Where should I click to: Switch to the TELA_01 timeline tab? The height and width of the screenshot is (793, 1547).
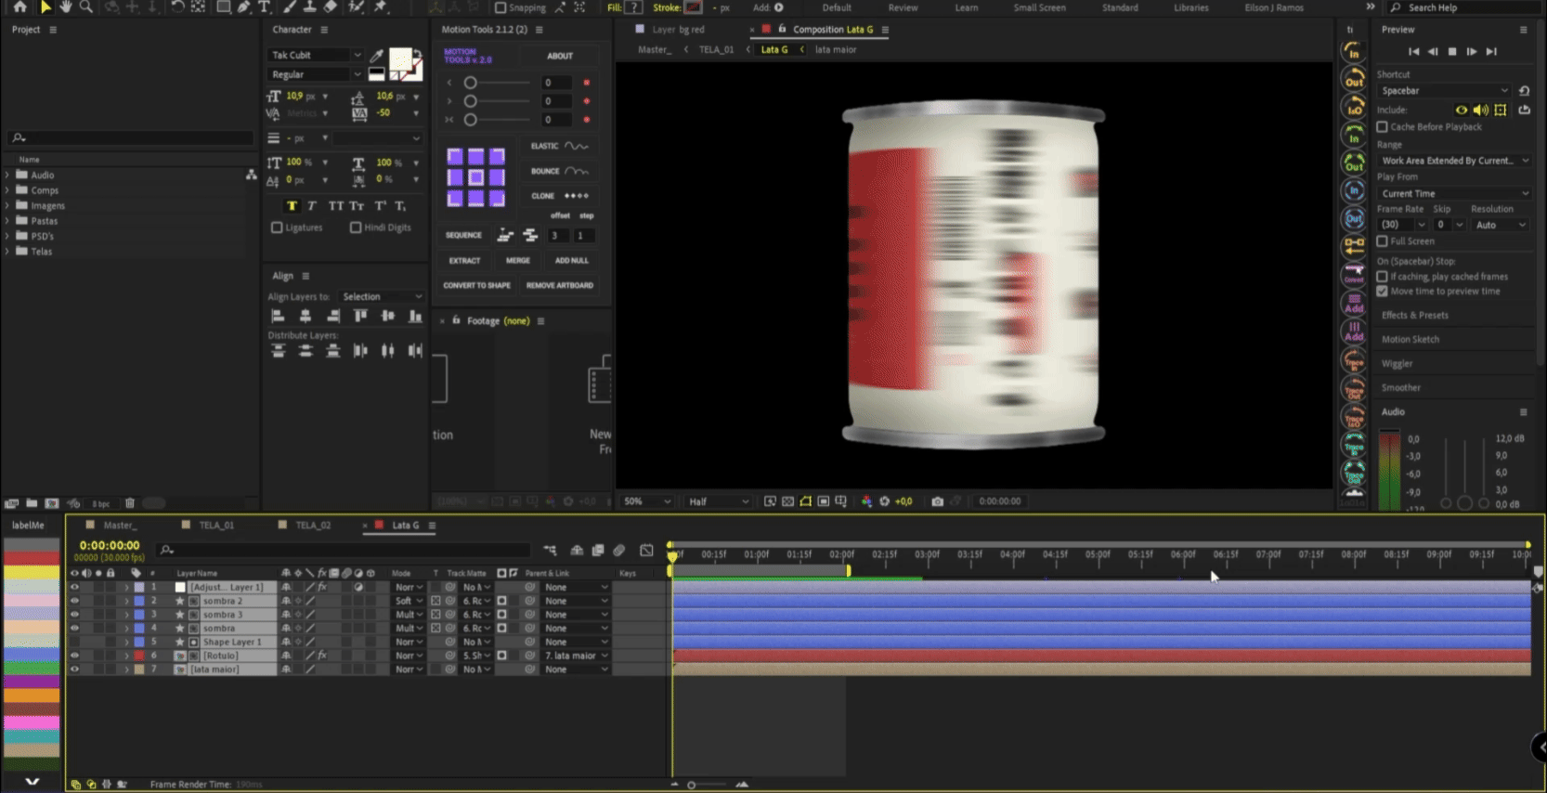click(215, 526)
